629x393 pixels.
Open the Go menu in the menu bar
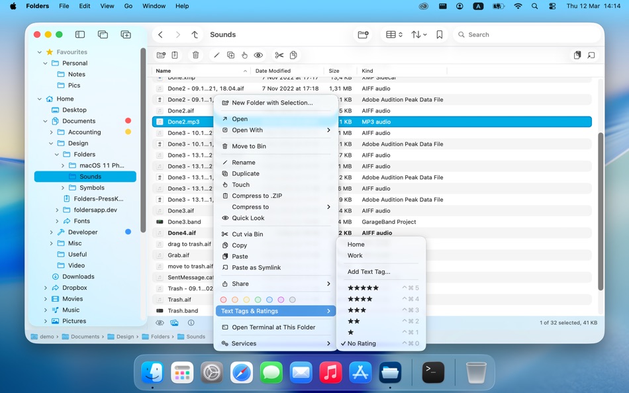coord(128,6)
